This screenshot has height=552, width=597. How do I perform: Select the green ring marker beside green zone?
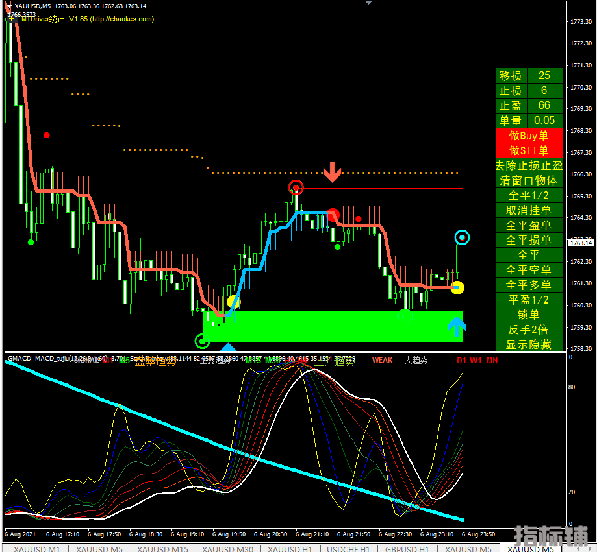pyautogui.click(x=202, y=341)
